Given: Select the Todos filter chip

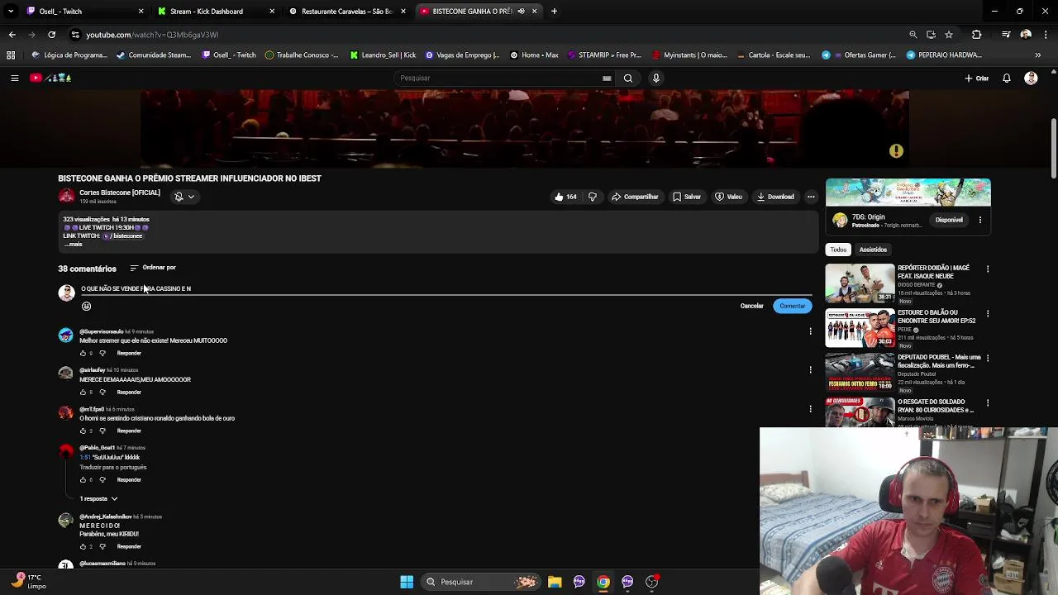Looking at the screenshot, I should tap(838, 250).
